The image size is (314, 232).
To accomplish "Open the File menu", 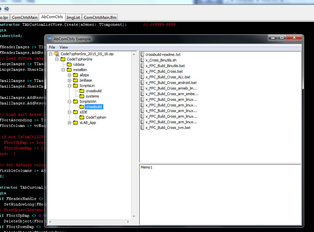I will pos(52,47).
